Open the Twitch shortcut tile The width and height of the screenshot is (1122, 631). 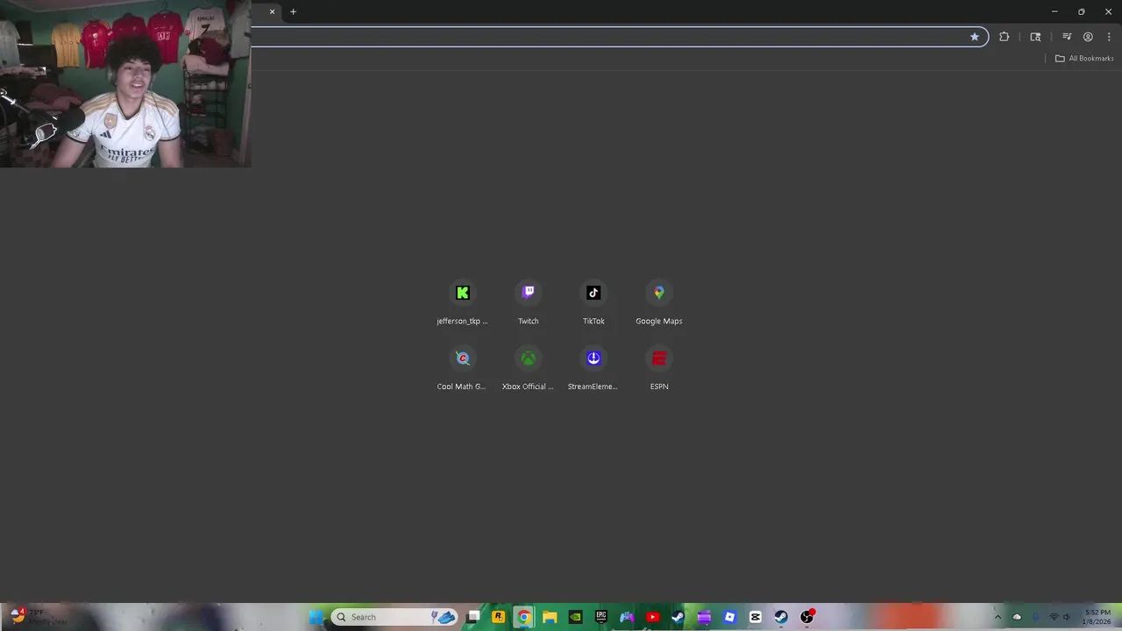click(528, 302)
